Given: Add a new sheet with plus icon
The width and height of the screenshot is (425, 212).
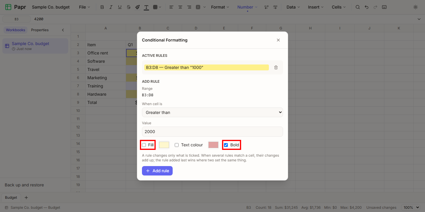Looking at the screenshot, I should click(26, 198).
